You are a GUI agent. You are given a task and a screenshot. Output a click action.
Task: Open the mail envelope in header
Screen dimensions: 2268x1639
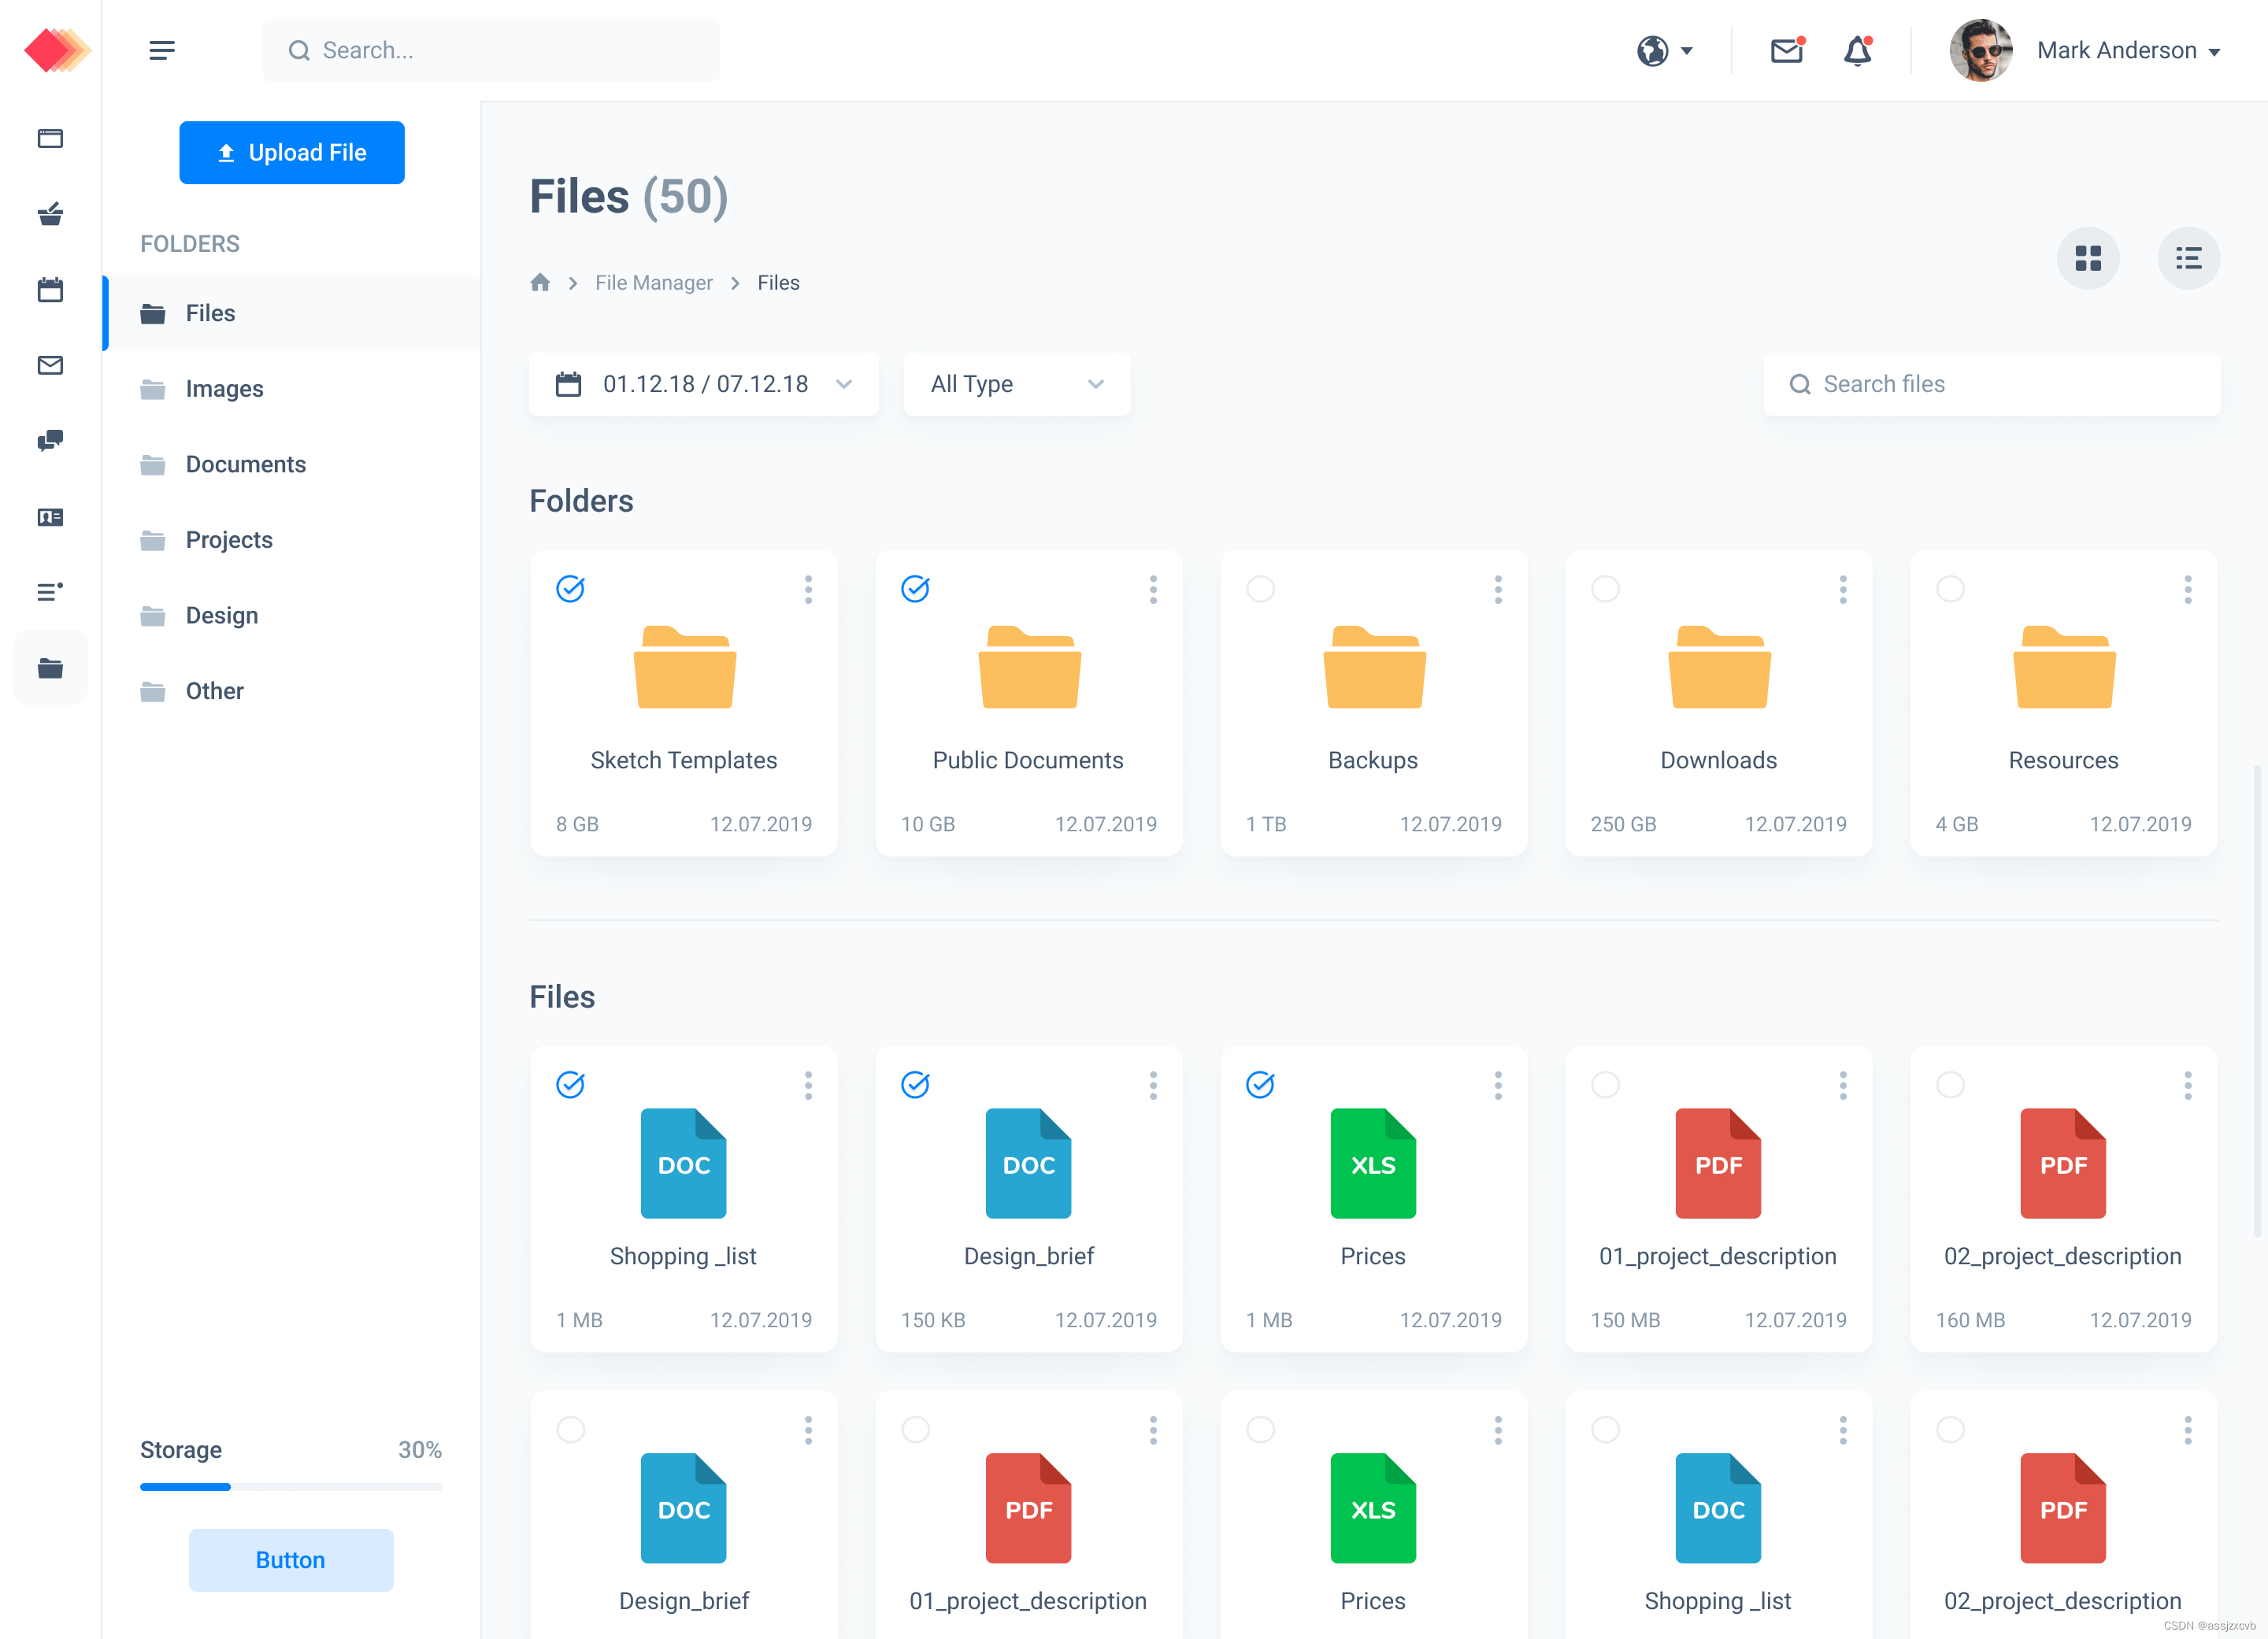coord(1786,50)
